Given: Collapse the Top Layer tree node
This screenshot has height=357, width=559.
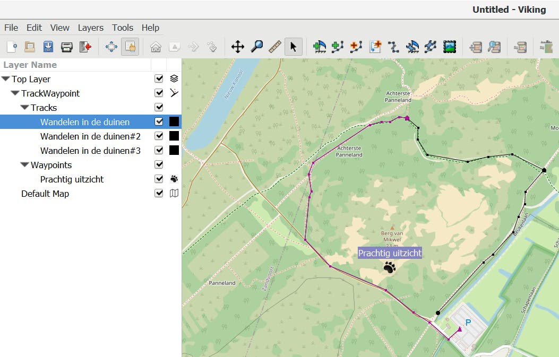Looking at the screenshot, I should tap(6, 79).
